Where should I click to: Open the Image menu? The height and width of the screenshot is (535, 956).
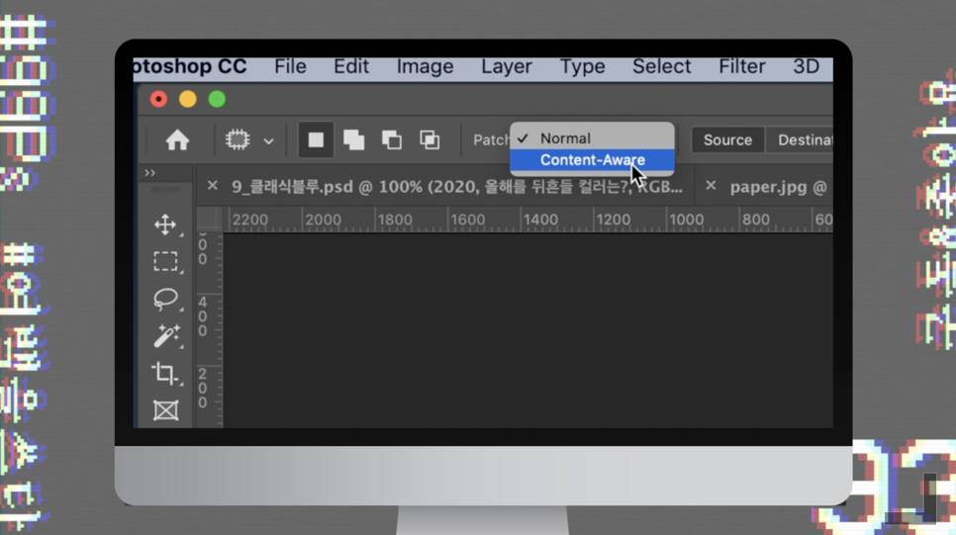point(425,66)
